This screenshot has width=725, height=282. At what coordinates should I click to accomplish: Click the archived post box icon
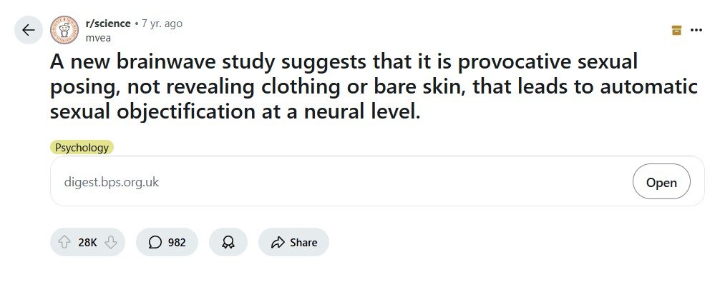[x=676, y=30]
